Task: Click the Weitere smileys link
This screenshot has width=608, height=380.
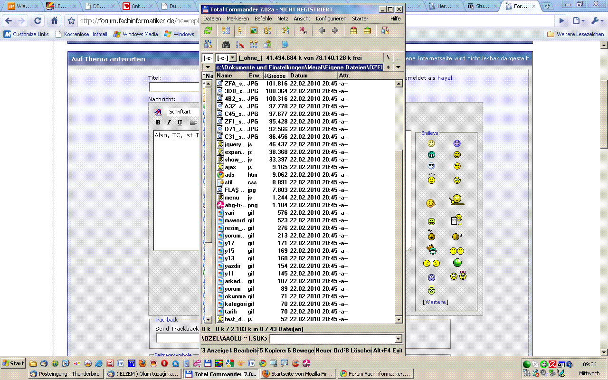Action: pyautogui.click(x=436, y=302)
